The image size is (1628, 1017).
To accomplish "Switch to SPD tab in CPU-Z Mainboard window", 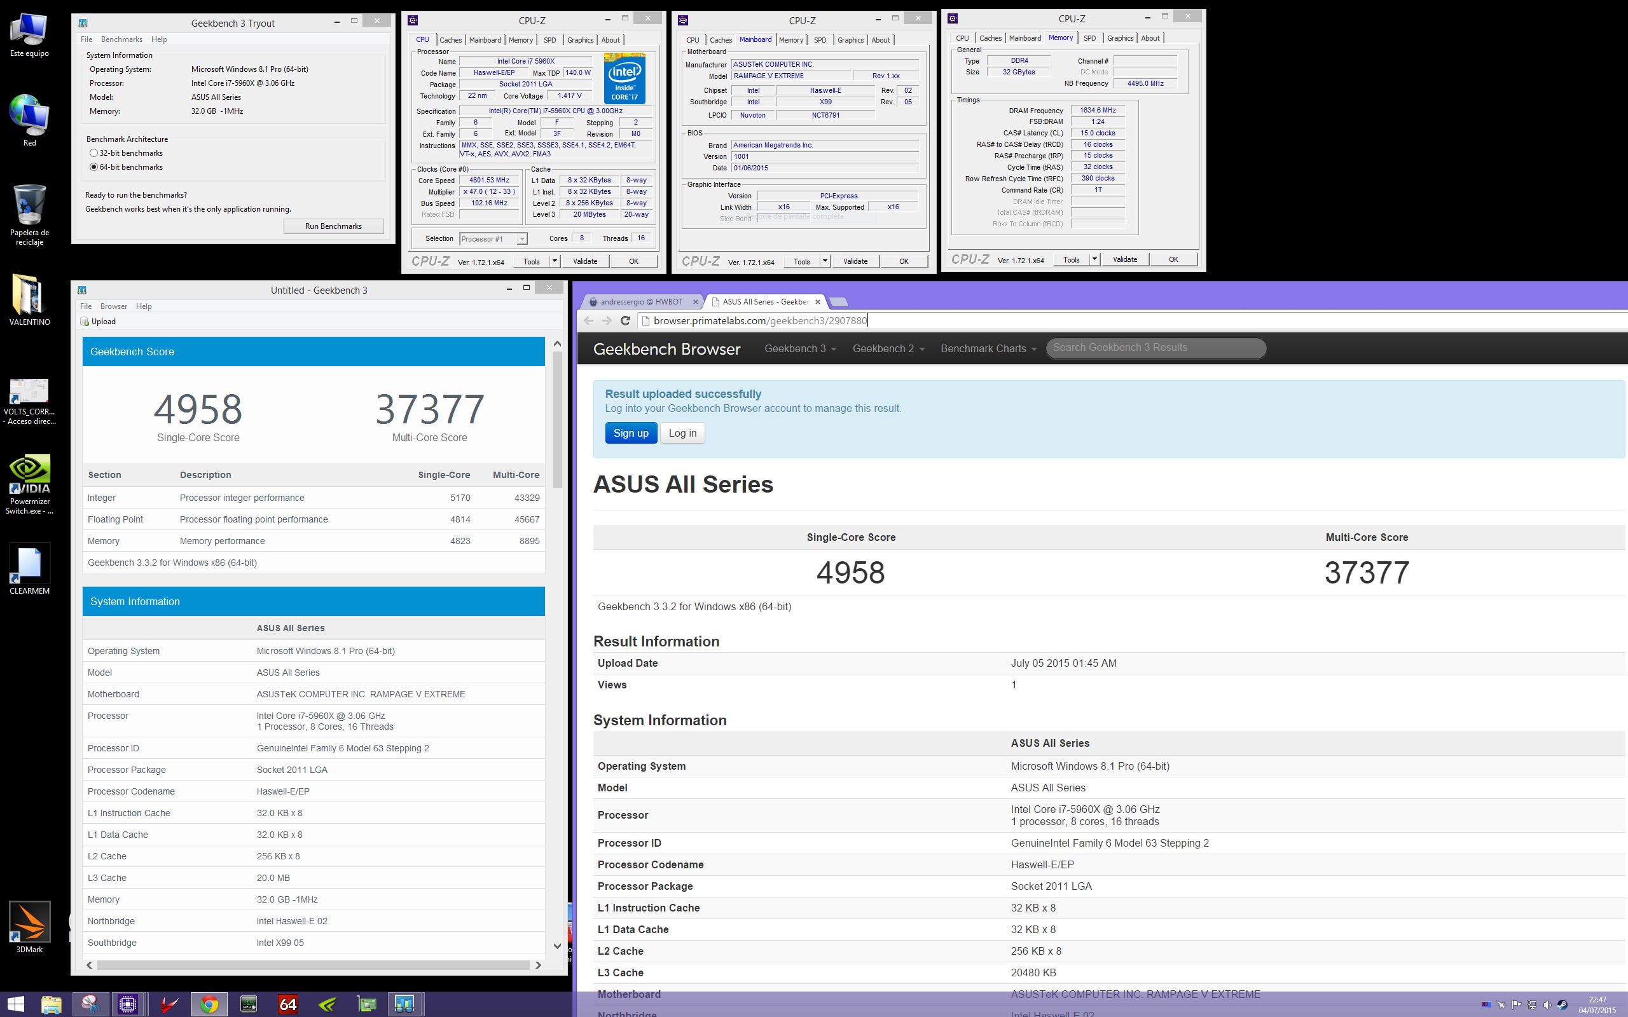I will pos(820,40).
